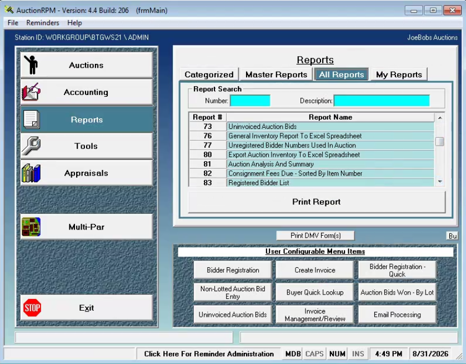
Task: Click the User Configurable Menu Items heading
Action: pyautogui.click(x=315, y=252)
